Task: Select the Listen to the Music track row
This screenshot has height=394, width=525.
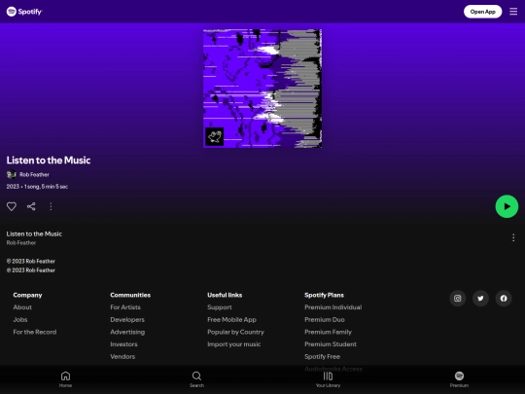Action: click(262, 238)
